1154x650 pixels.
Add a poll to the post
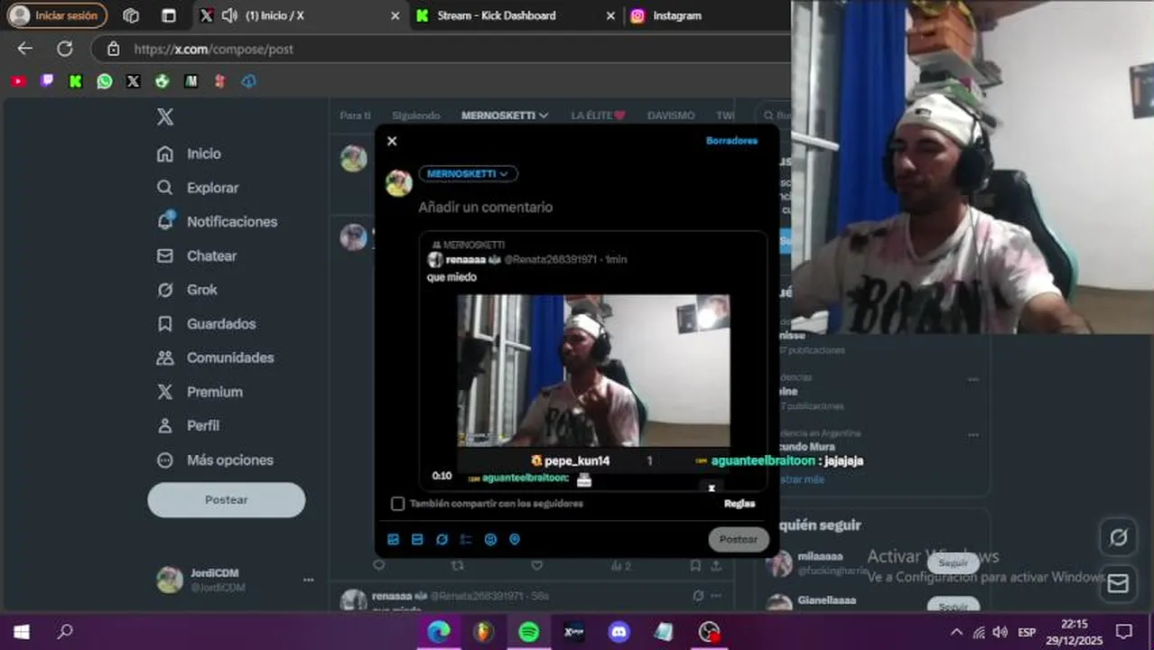466,540
